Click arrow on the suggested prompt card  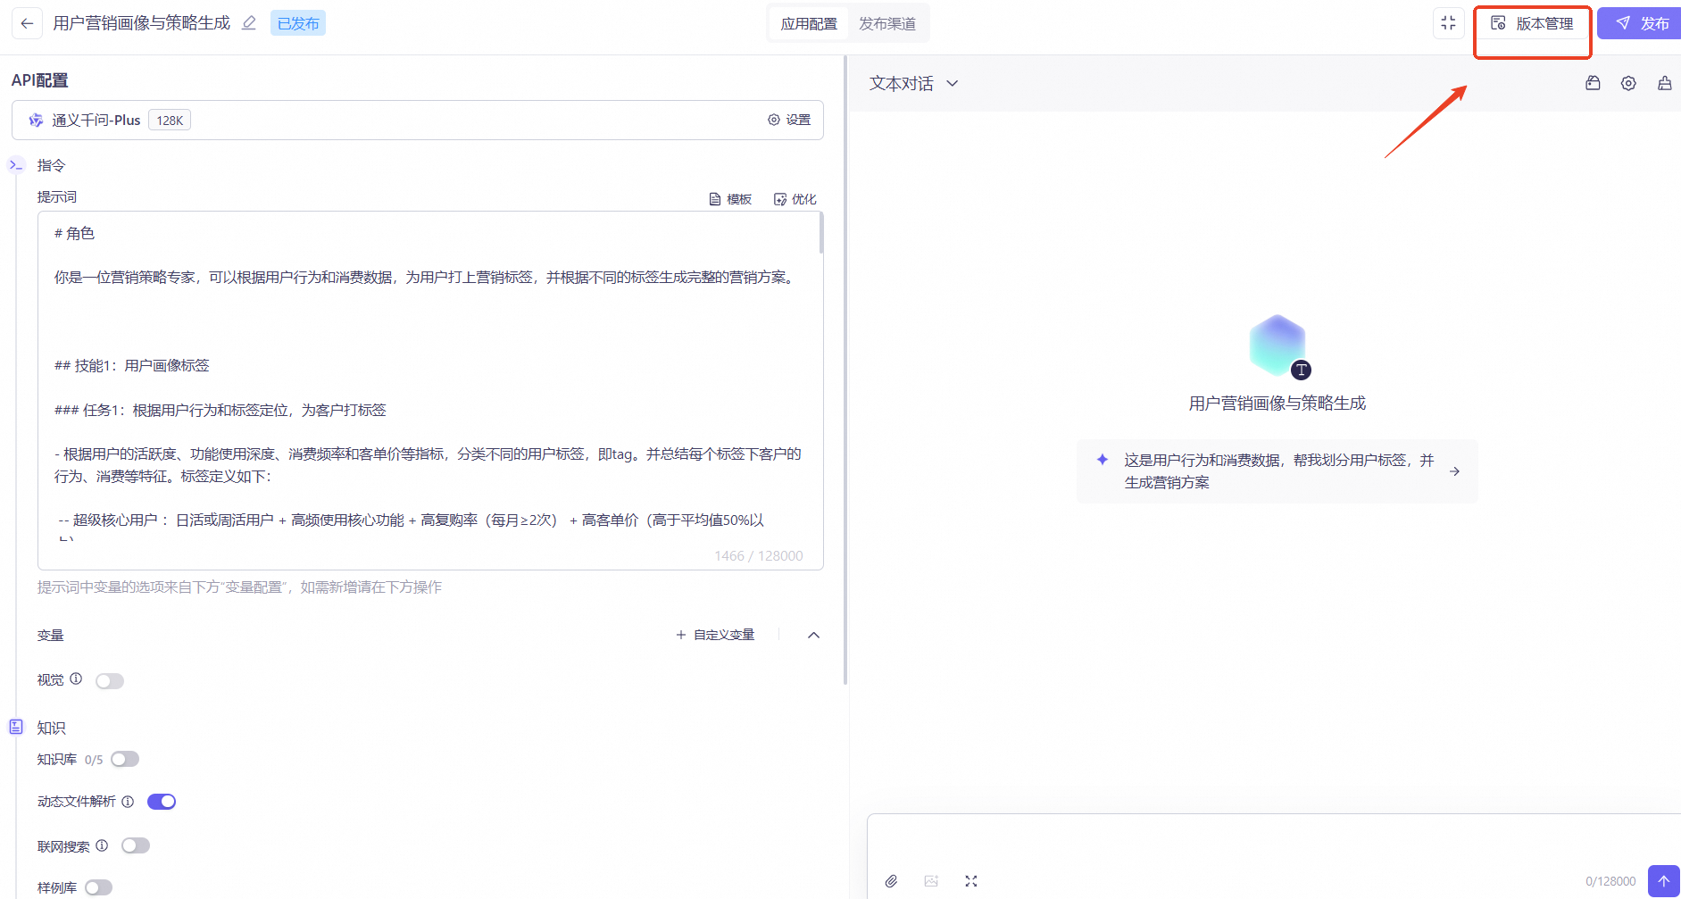coord(1454,471)
